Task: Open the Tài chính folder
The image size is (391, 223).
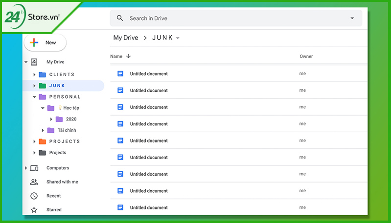Action: tap(67, 130)
